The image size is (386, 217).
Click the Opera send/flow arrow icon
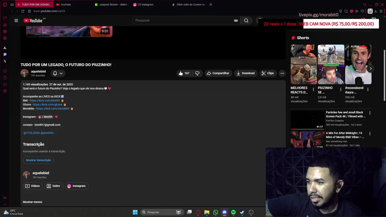357,11
